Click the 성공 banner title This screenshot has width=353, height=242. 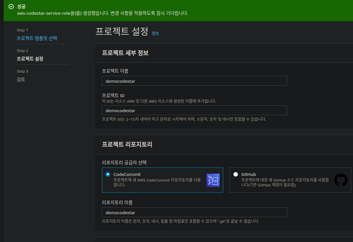click(21, 7)
